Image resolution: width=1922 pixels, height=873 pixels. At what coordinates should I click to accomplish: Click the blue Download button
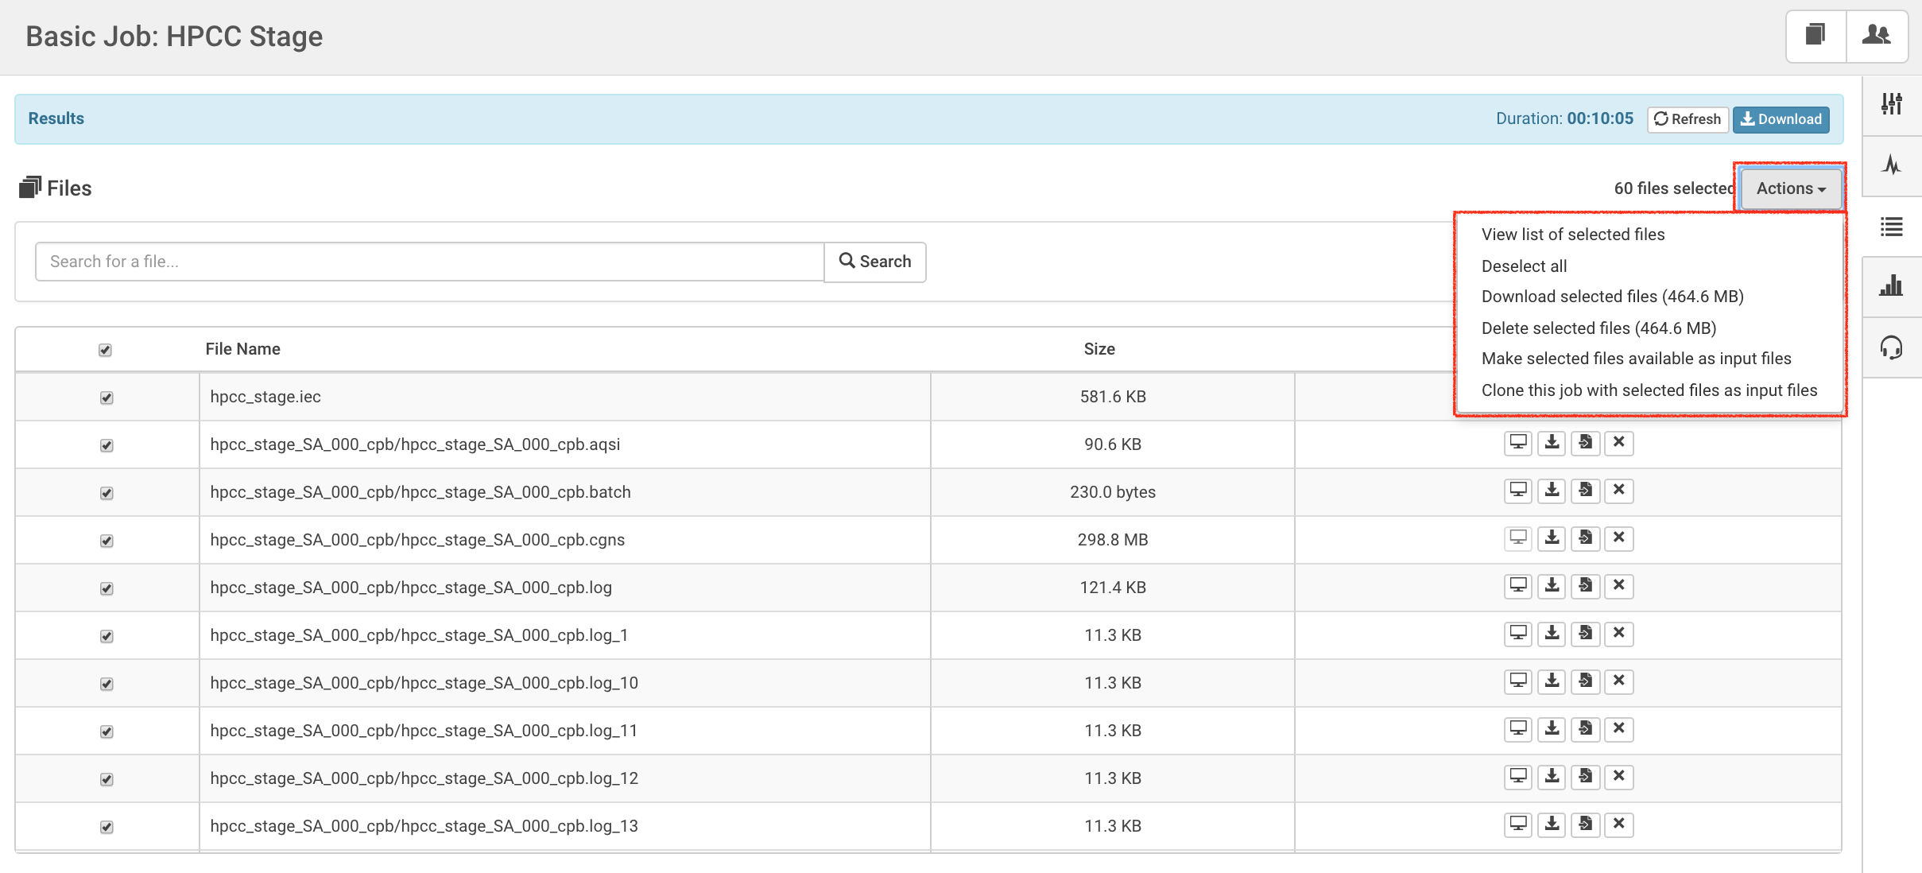click(1781, 119)
